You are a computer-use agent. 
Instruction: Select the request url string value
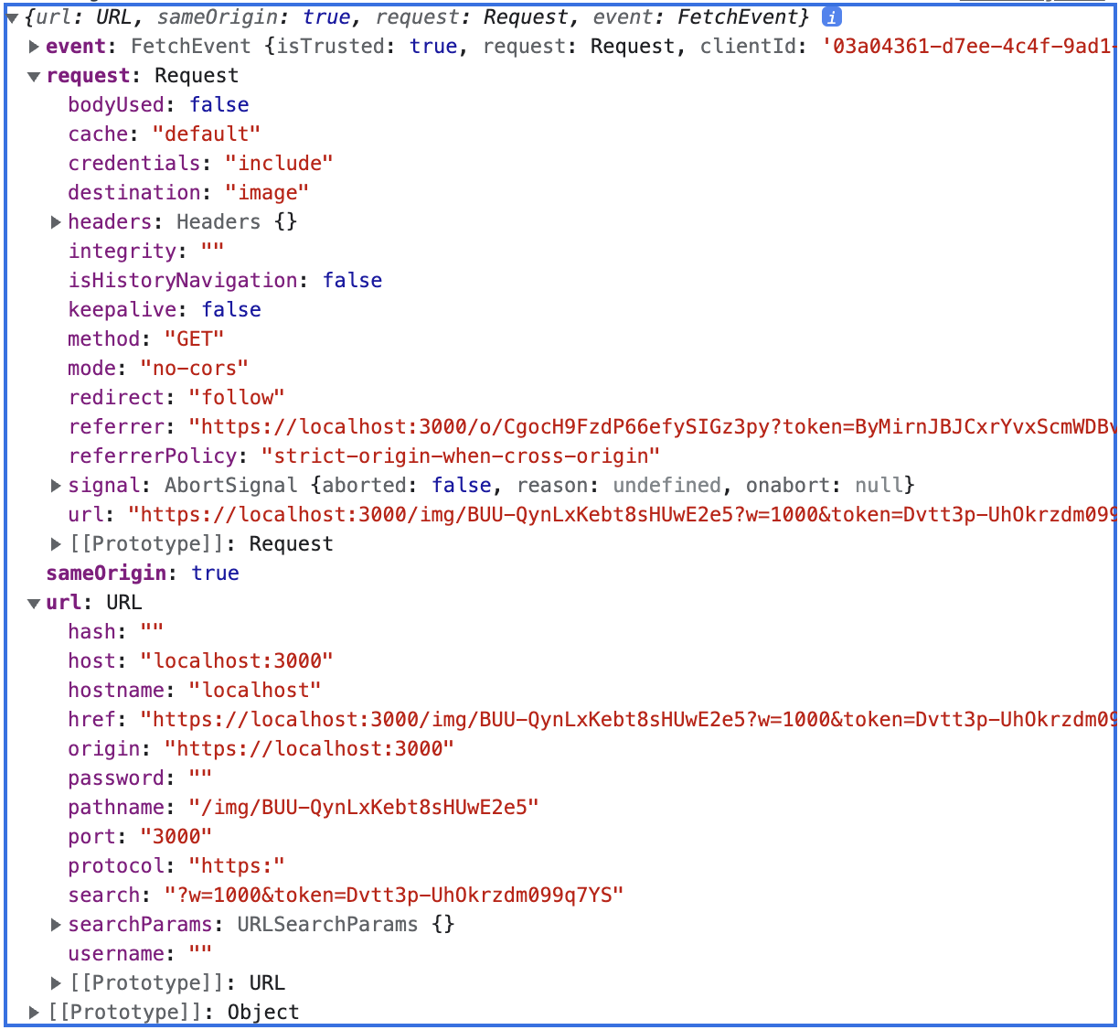622,515
